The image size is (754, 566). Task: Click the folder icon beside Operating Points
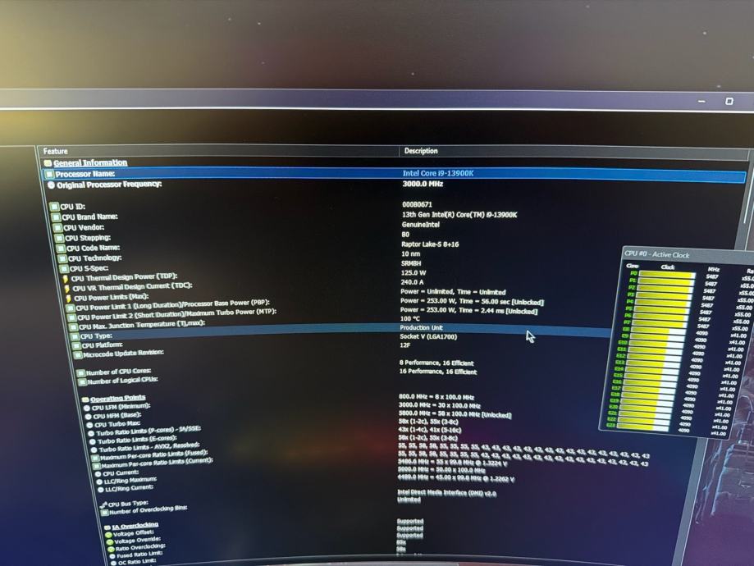pos(85,399)
